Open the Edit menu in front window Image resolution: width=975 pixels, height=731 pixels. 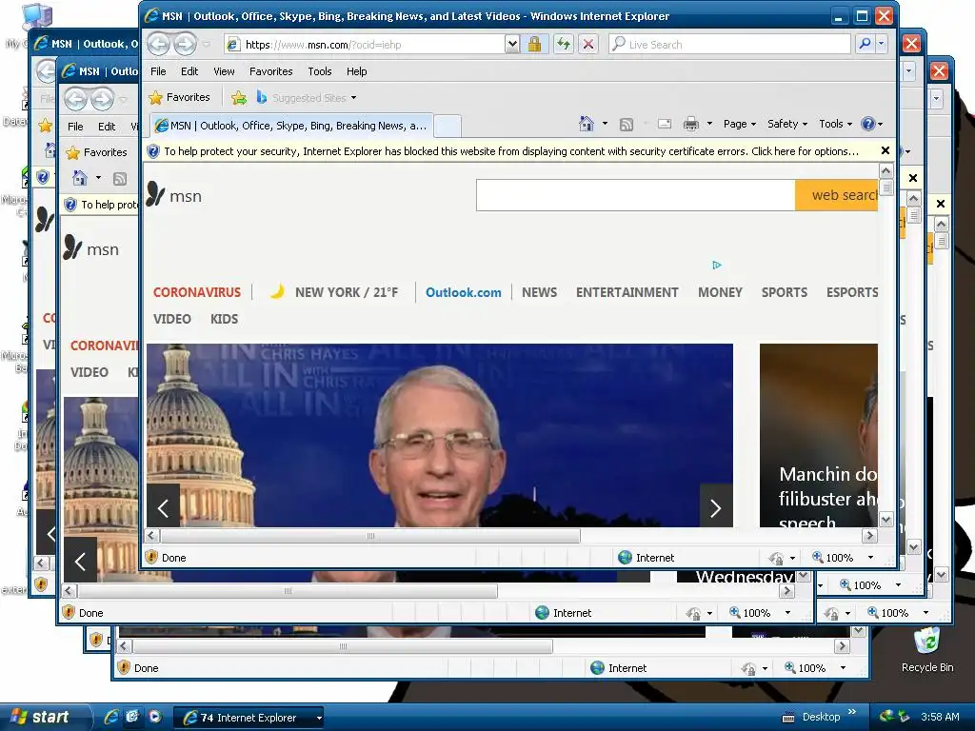189,71
